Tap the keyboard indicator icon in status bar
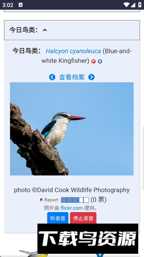Screen dimensions: 144x257 (x=20, y=5)
